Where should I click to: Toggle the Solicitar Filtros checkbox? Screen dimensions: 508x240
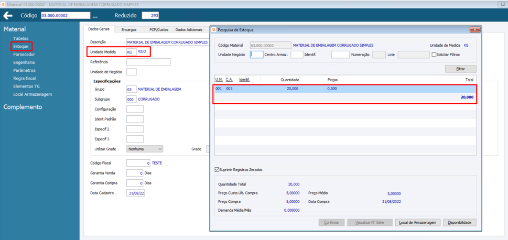434,54
